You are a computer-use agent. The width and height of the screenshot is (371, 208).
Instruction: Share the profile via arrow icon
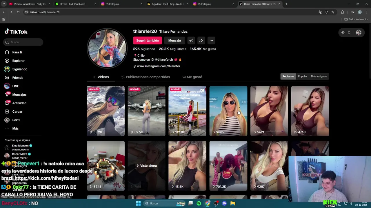[x=201, y=40]
